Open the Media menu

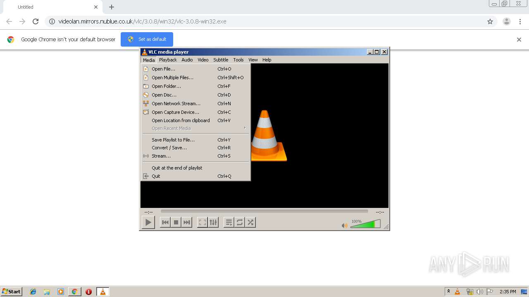(x=149, y=60)
